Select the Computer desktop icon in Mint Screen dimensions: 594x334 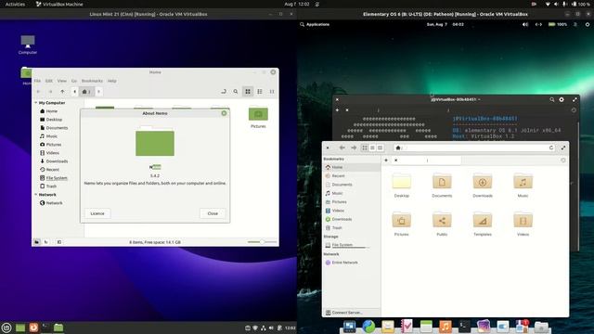click(x=28, y=45)
